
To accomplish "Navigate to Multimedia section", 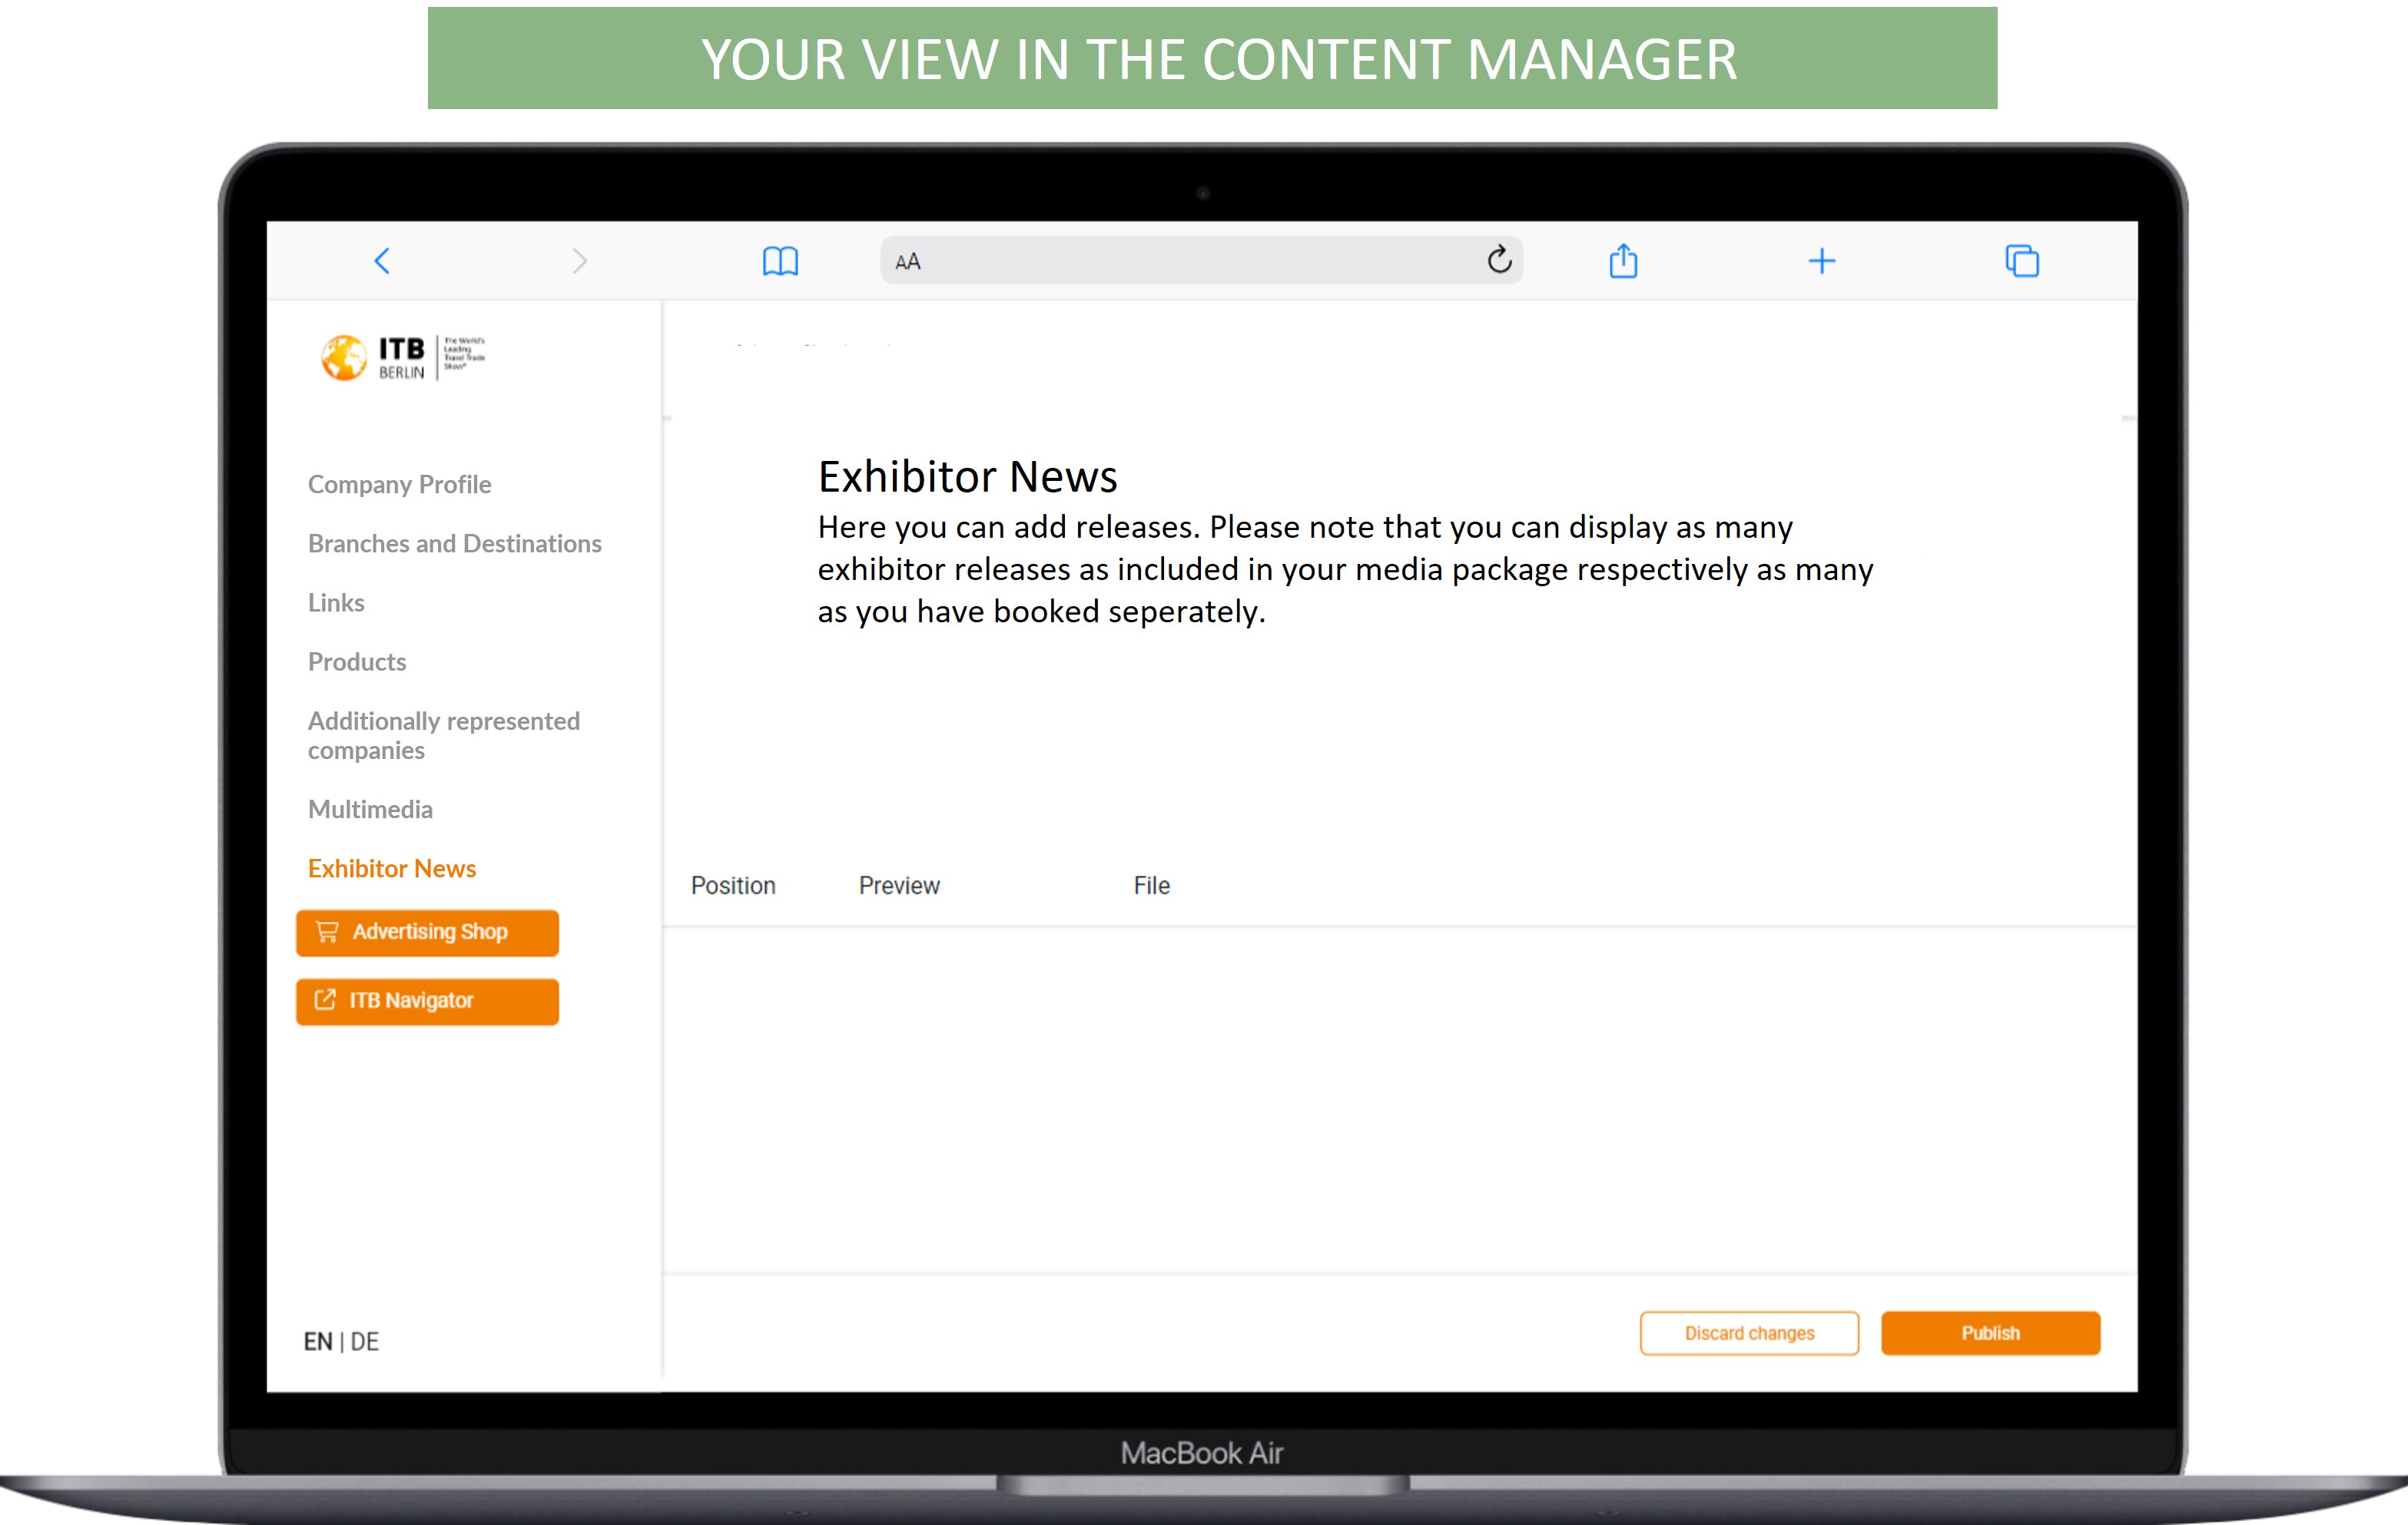I will (x=370, y=809).
